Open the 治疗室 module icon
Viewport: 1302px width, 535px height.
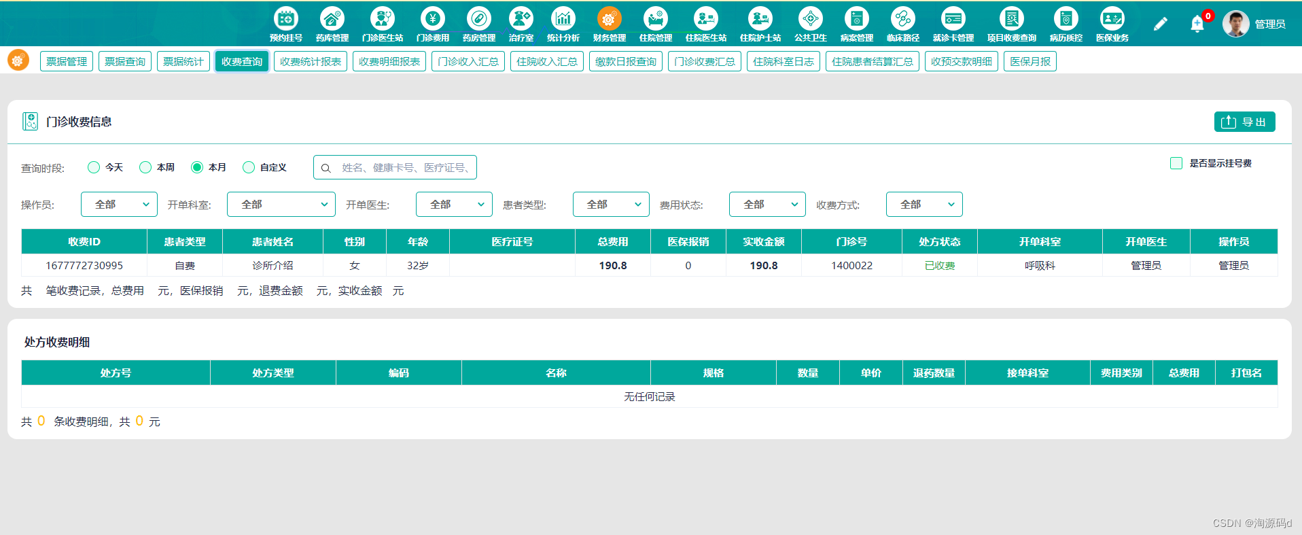(x=521, y=19)
